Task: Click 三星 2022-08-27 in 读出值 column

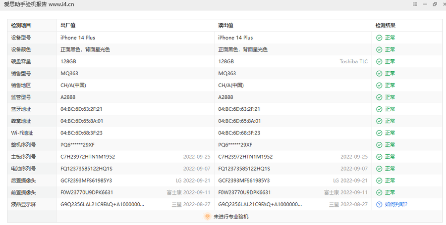Action: tap(348, 205)
